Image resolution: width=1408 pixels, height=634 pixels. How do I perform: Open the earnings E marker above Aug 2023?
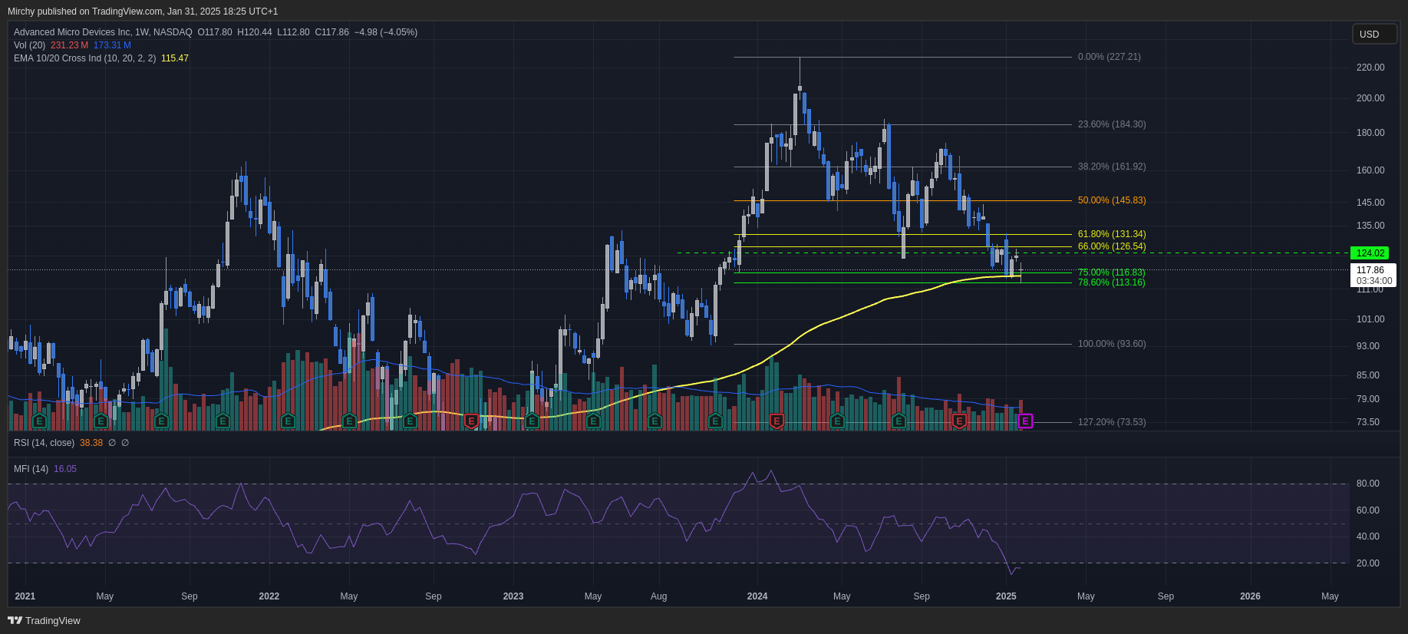pos(655,421)
